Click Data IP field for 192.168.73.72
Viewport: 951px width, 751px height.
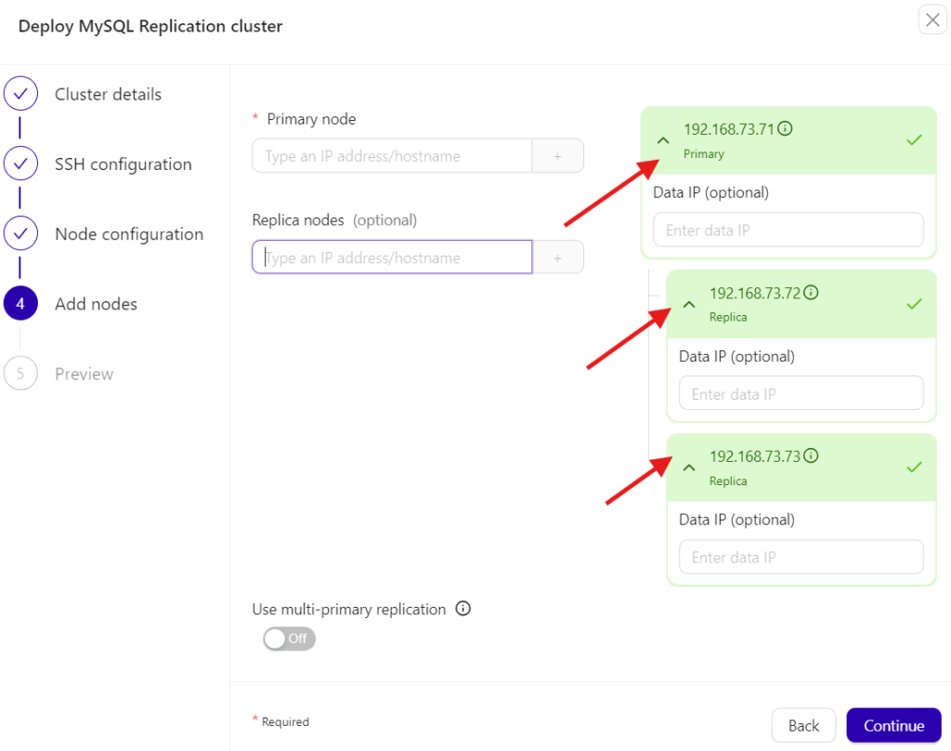tap(801, 394)
